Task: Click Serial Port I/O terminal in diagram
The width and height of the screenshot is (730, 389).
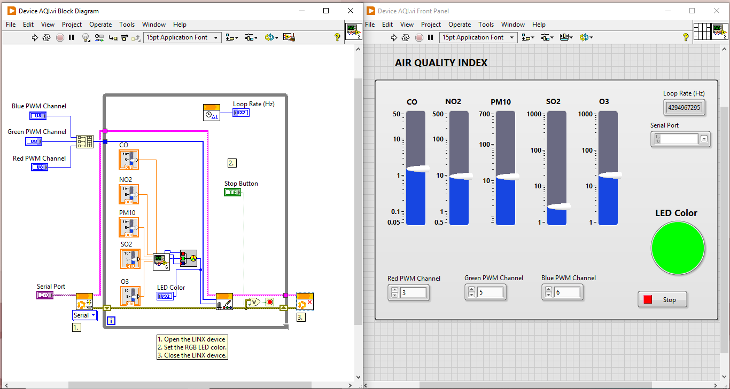Action: [44, 295]
